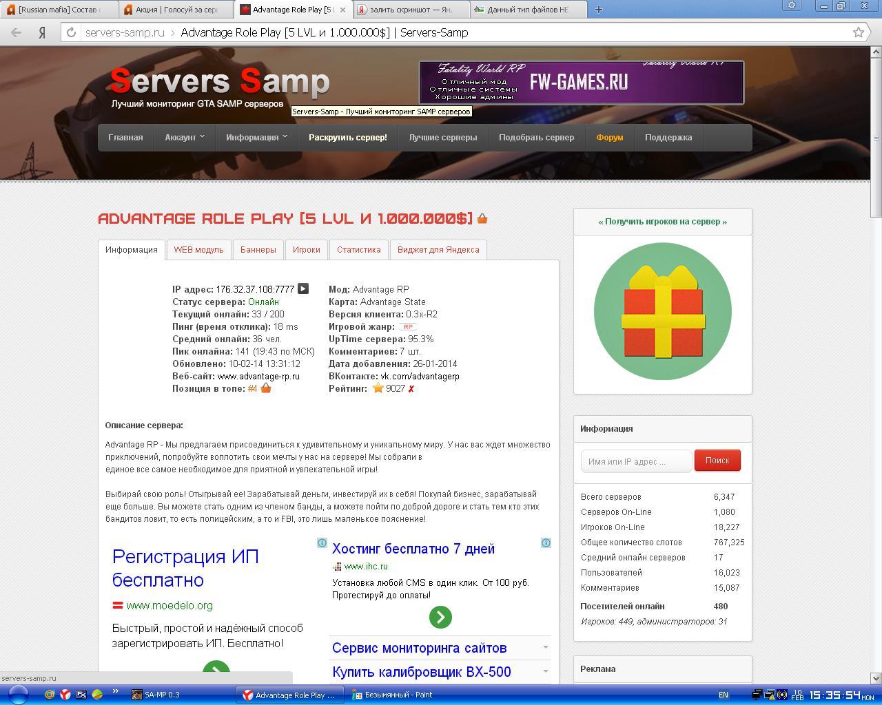The height and width of the screenshot is (705, 882).
Task: Click the page scrollbar down arrow
Action: tap(876, 677)
